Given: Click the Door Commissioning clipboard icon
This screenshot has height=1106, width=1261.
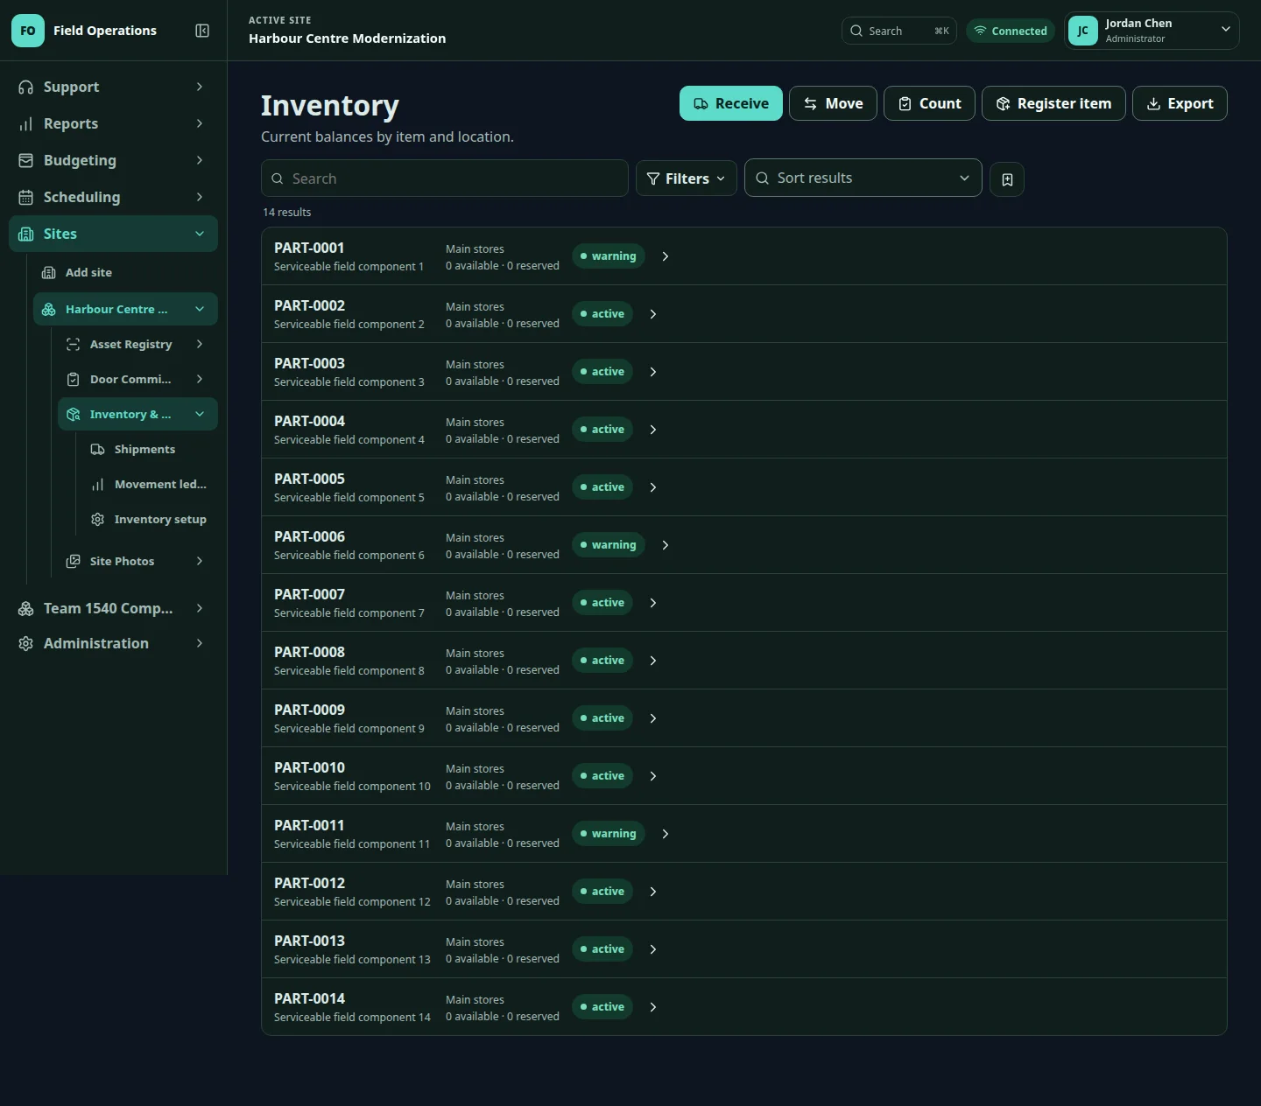Looking at the screenshot, I should point(74,379).
